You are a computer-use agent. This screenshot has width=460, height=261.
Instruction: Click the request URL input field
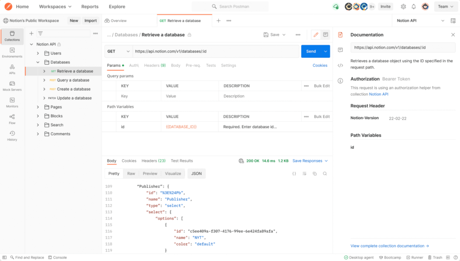(x=214, y=51)
